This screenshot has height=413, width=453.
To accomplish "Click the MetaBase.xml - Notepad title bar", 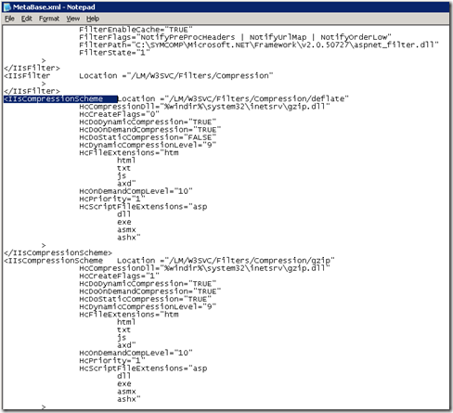I will tap(226, 6).
